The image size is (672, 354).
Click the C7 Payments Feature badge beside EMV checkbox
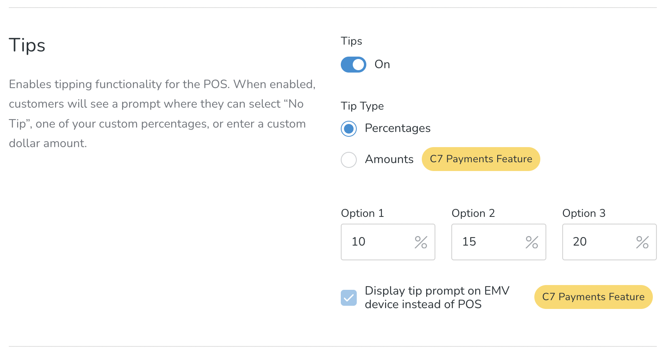pyautogui.click(x=593, y=297)
